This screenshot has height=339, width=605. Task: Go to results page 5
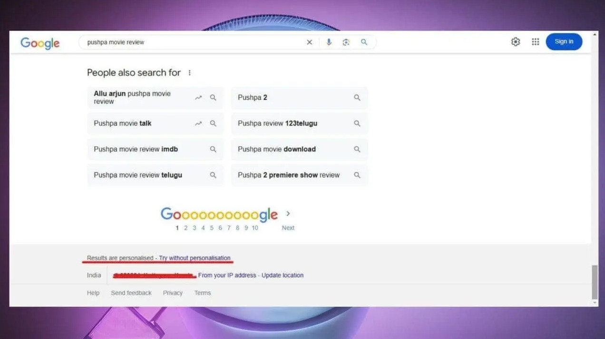click(x=212, y=228)
